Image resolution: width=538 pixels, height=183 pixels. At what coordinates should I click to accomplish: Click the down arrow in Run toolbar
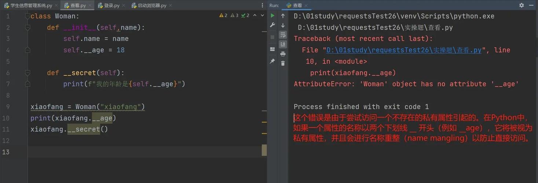click(x=283, y=25)
